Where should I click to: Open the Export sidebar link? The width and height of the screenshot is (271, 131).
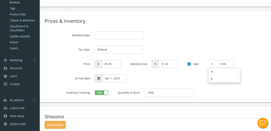click(x=14, y=48)
